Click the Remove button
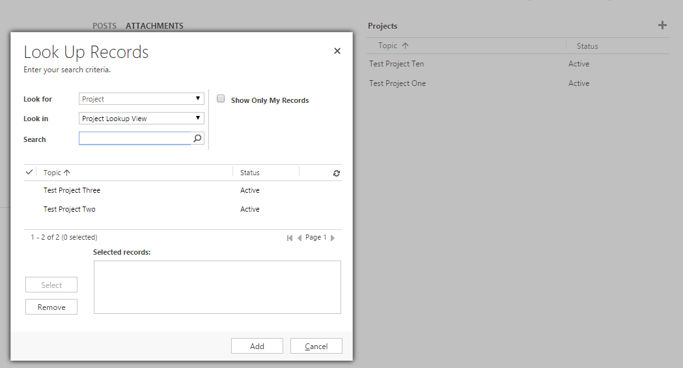The image size is (683, 368). pyautogui.click(x=51, y=307)
